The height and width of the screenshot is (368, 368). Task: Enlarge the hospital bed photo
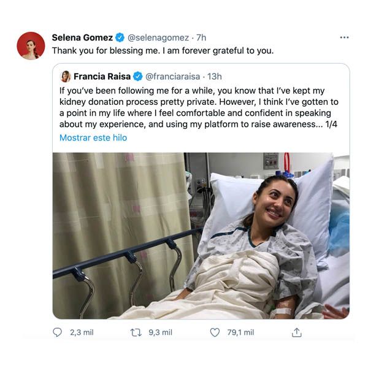tap(201, 236)
